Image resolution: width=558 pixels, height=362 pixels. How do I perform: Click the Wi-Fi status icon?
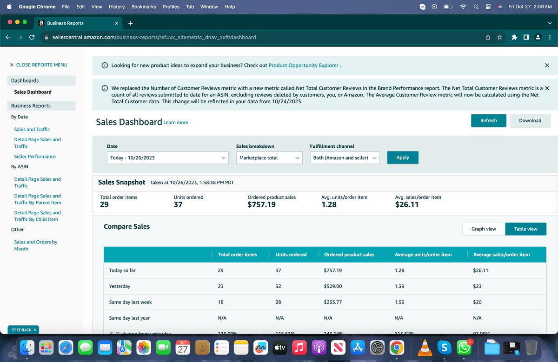[463, 7]
